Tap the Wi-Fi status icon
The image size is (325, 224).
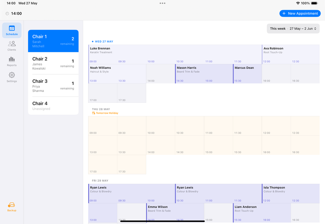[298, 3]
